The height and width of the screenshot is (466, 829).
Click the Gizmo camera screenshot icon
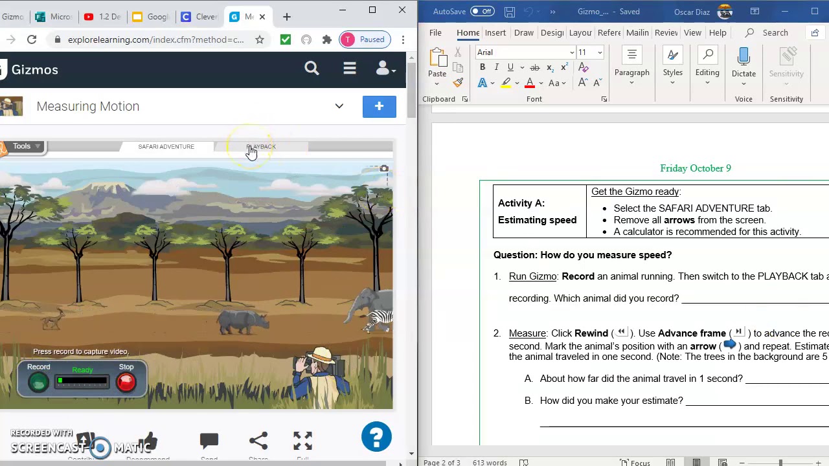[x=384, y=169]
